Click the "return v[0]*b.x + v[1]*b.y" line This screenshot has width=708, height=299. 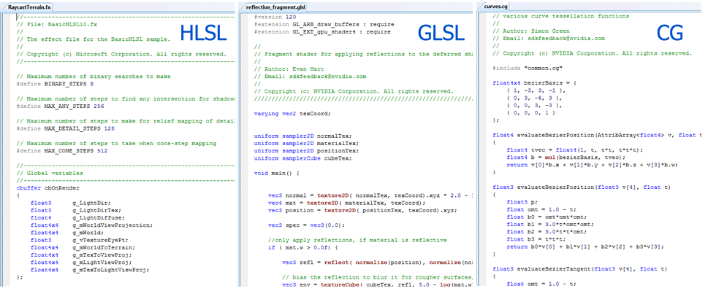(593, 165)
